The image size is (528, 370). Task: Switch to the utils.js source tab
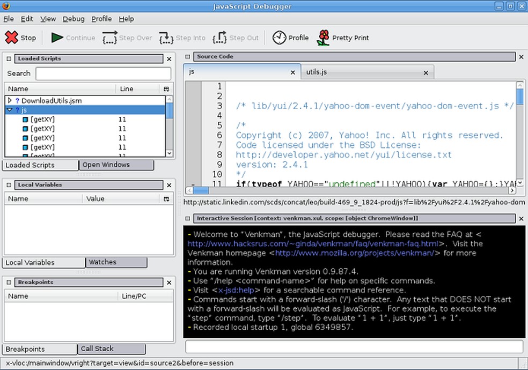[x=317, y=72]
